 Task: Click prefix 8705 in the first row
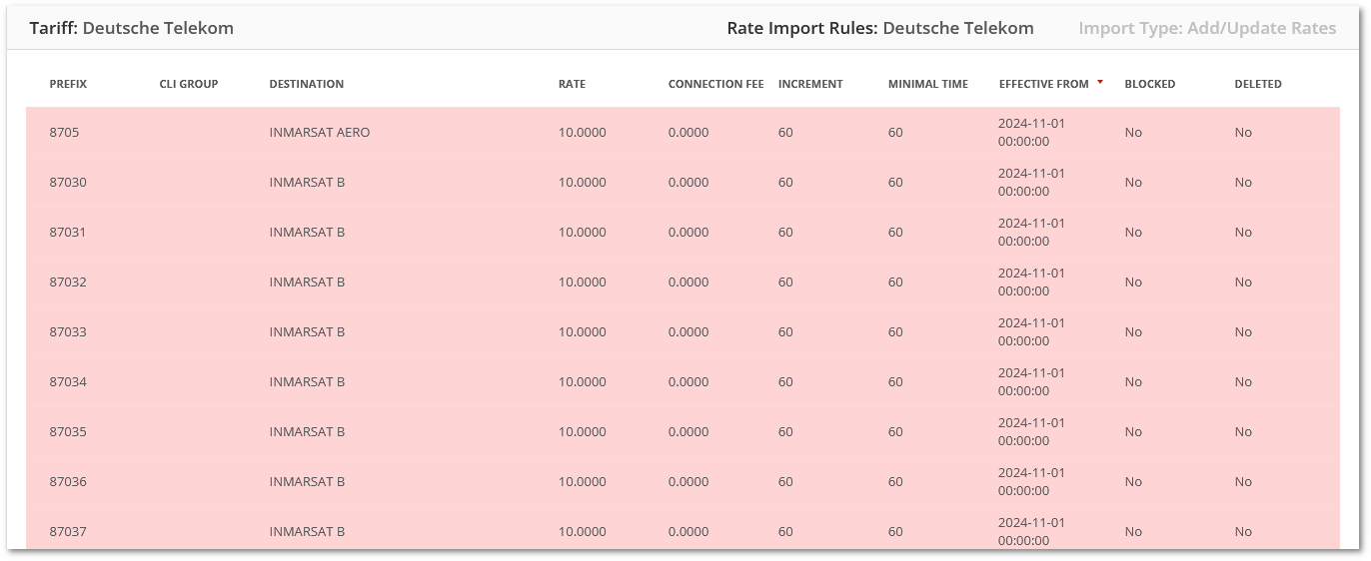pos(64,133)
